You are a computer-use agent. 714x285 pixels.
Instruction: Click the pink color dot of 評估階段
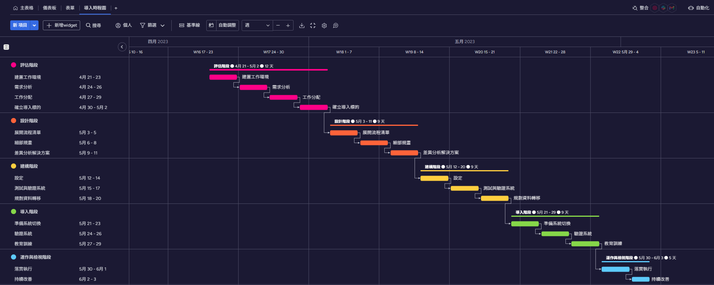pyautogui.click(x=14, y=65)
